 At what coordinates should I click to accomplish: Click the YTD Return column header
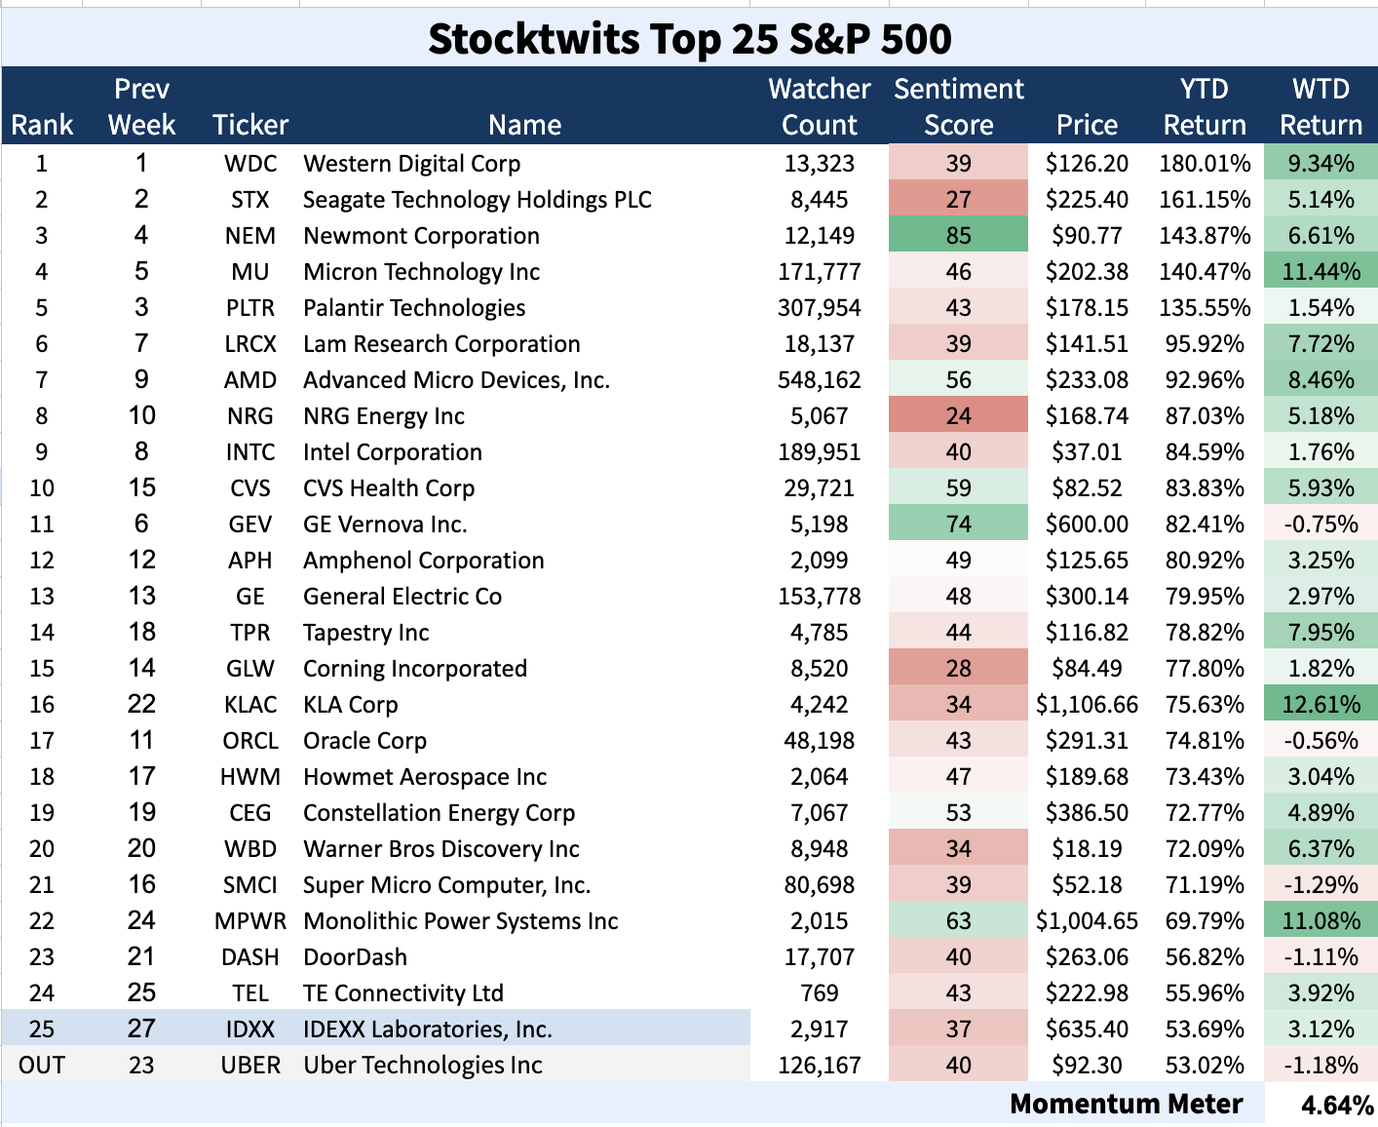coord(1204,107)
